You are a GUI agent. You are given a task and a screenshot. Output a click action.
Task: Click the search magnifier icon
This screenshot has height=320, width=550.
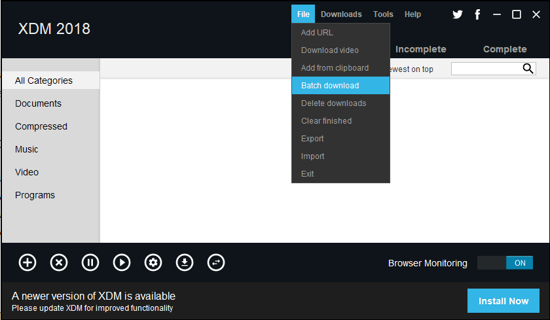click(528, 68)
